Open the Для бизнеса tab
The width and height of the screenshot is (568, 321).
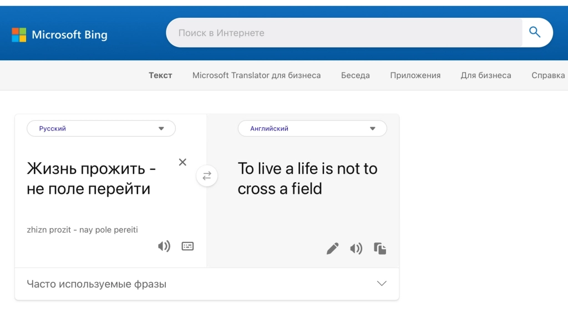pyautogui.click(x=486, y=75)
